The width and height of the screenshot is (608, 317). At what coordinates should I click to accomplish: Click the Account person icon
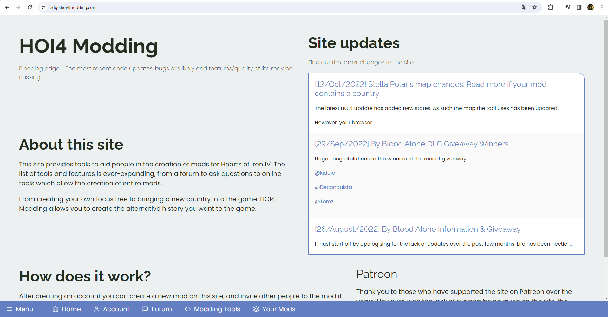pos(97,309)
